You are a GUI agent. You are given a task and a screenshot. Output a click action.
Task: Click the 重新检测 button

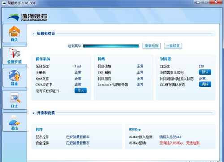[151, 46]
